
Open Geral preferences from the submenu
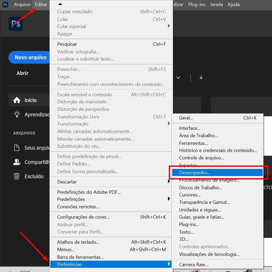coord(217,118)
